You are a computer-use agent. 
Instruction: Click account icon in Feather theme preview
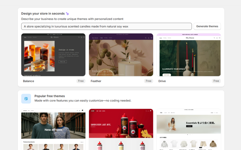point(148,38)
